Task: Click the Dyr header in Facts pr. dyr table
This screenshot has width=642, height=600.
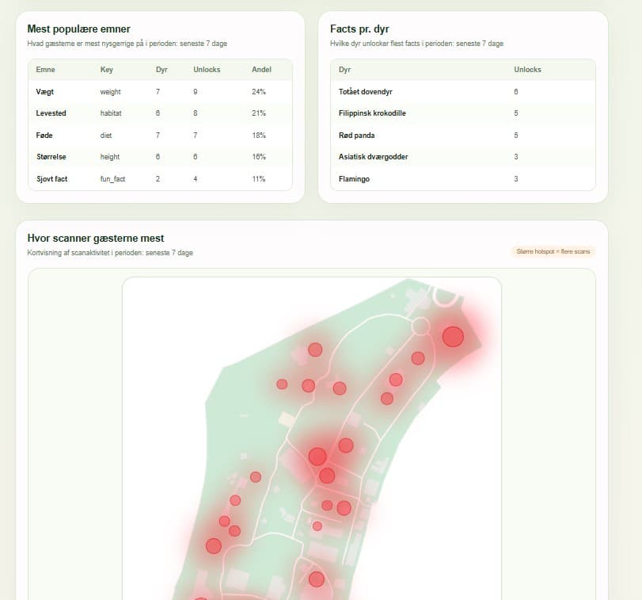Action: click(x=344, y=70)
